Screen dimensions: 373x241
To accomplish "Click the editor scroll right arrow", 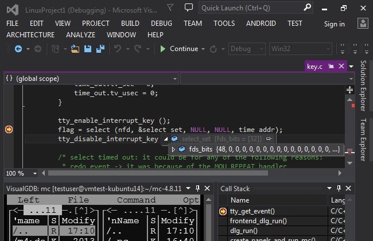I will (x=340, y=173).
